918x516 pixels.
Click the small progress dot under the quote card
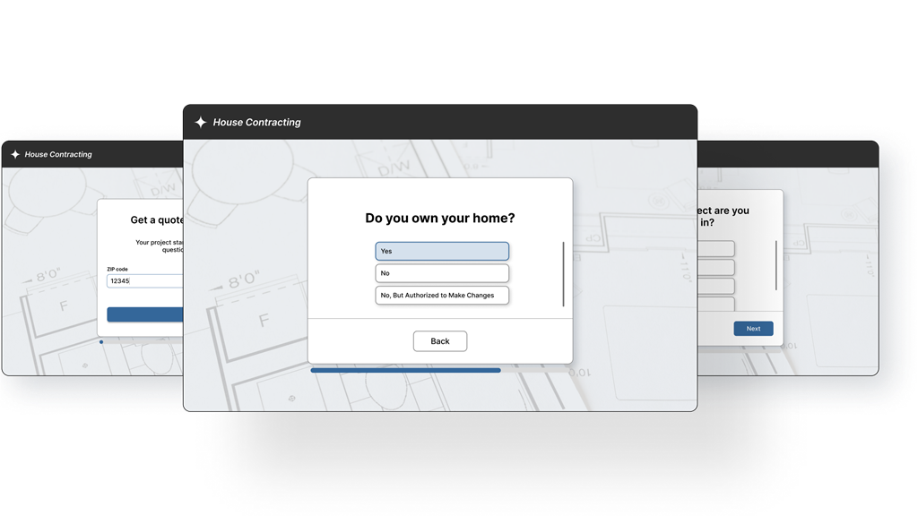pyautogui.click(x=101, y=341)
